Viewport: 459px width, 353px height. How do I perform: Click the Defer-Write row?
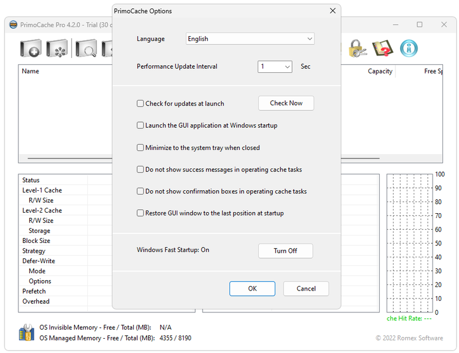pyautogui.click(x=38, y=261)
